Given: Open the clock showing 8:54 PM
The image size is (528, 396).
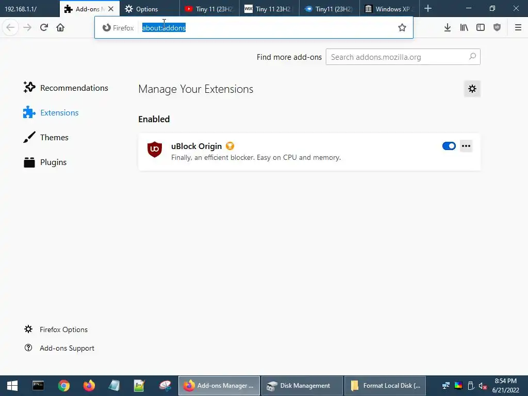Looking at the screenshot, I should (505, 386).
